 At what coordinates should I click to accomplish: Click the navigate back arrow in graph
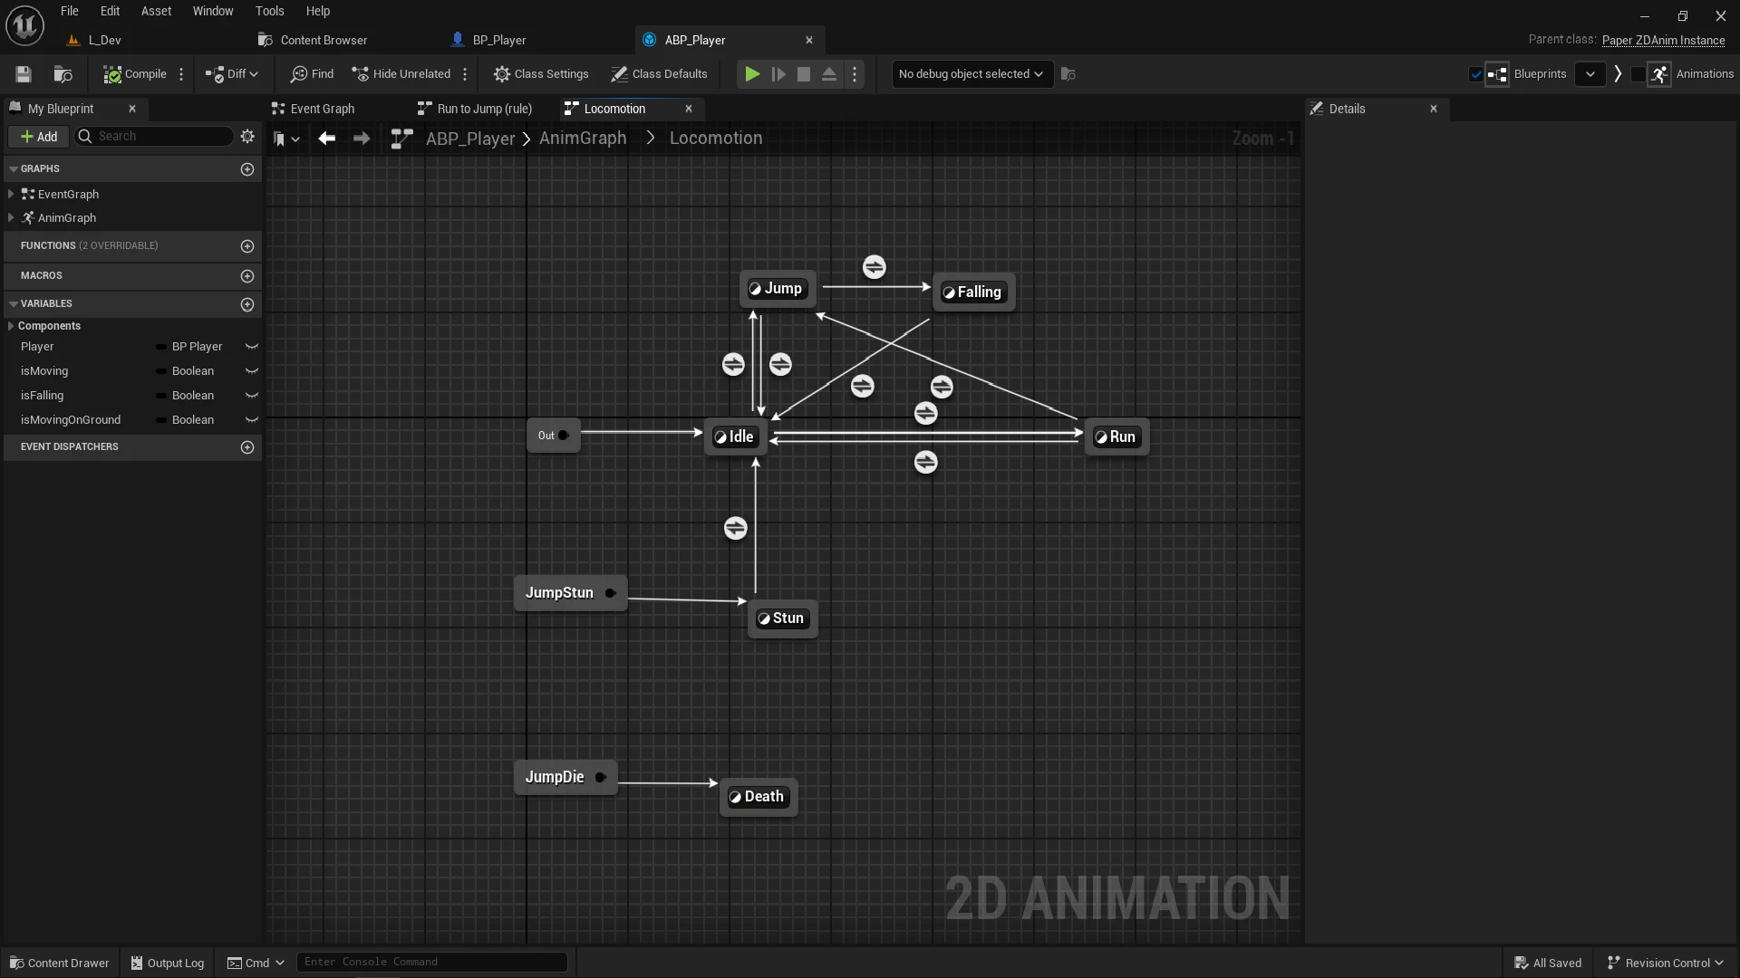click(327, 139)
